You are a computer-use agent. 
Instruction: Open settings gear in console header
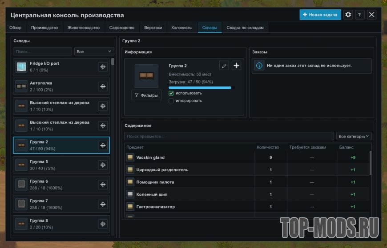point(348,15)
